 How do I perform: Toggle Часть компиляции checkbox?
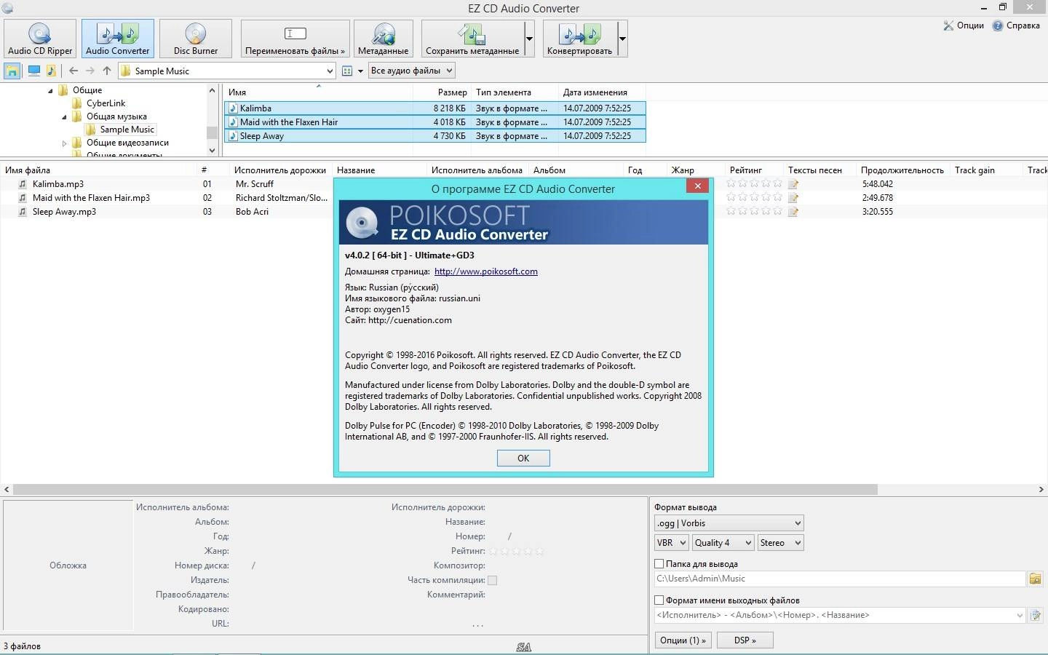click(x=493, y=580)
